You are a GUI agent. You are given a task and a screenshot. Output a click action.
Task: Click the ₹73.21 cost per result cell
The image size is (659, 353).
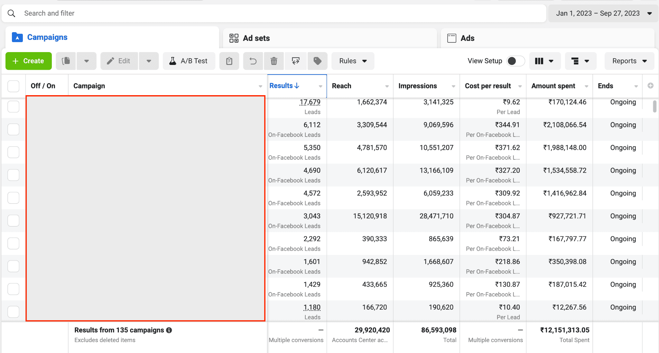click(x=509, y=239)
